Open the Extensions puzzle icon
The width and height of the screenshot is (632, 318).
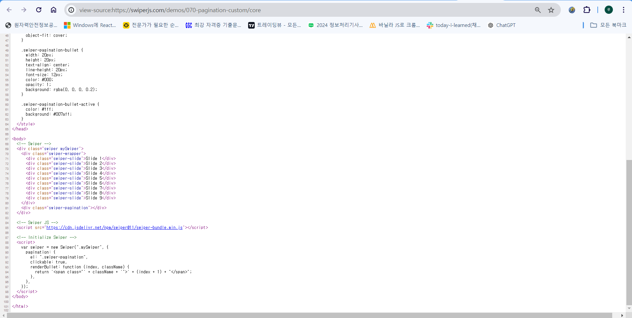[x=587, y=10]
